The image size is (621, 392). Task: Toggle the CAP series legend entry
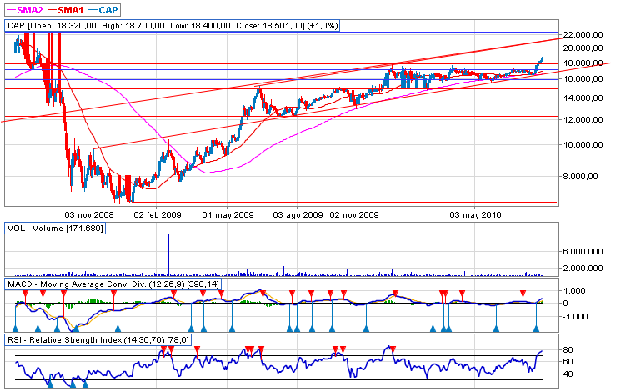(x=109, y=8)
